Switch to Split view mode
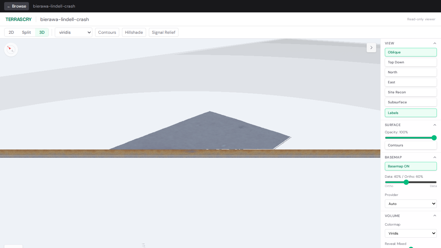This screenshot has height=248, width=441. [26, 32]
